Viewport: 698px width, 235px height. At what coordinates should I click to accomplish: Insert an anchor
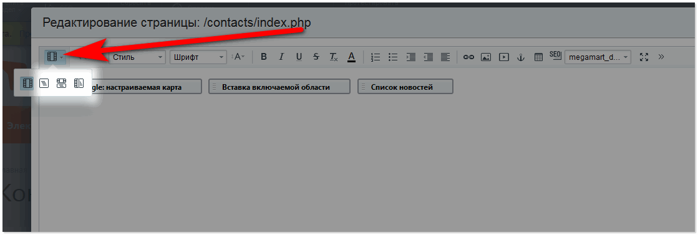click(x=521, y=57)
